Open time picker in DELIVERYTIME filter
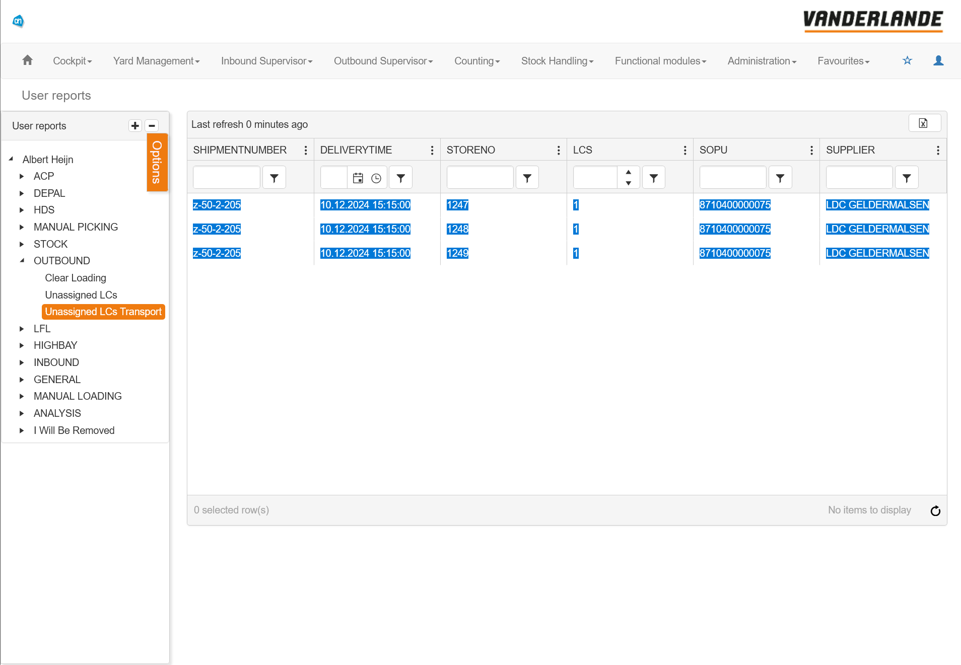961x665 pixels. (376, 178)
